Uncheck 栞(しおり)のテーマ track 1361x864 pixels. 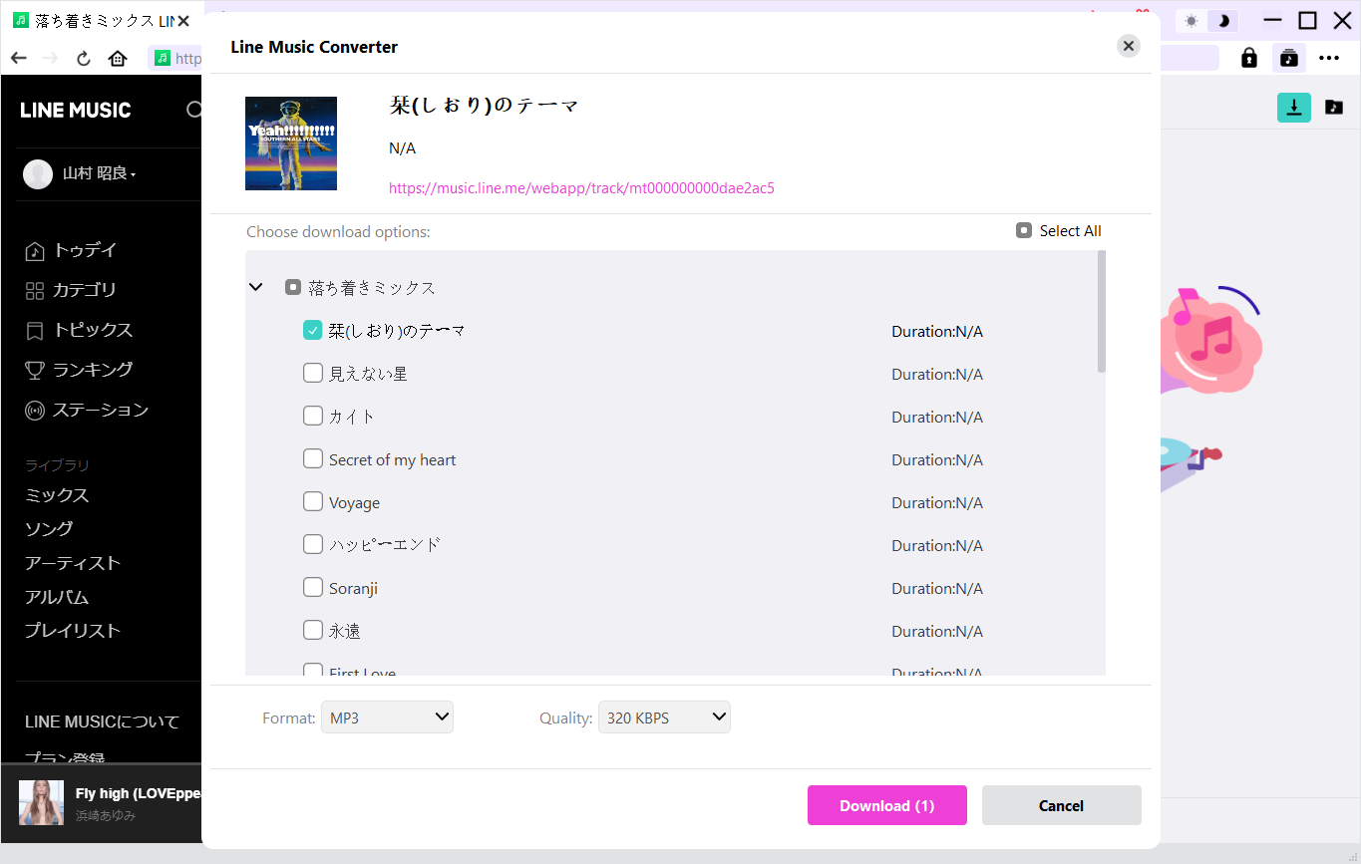tap(312, 330)
